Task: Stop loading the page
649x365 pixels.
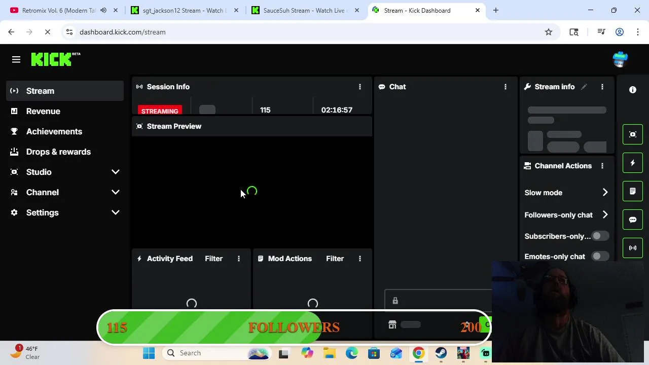Action: (47, 32)
